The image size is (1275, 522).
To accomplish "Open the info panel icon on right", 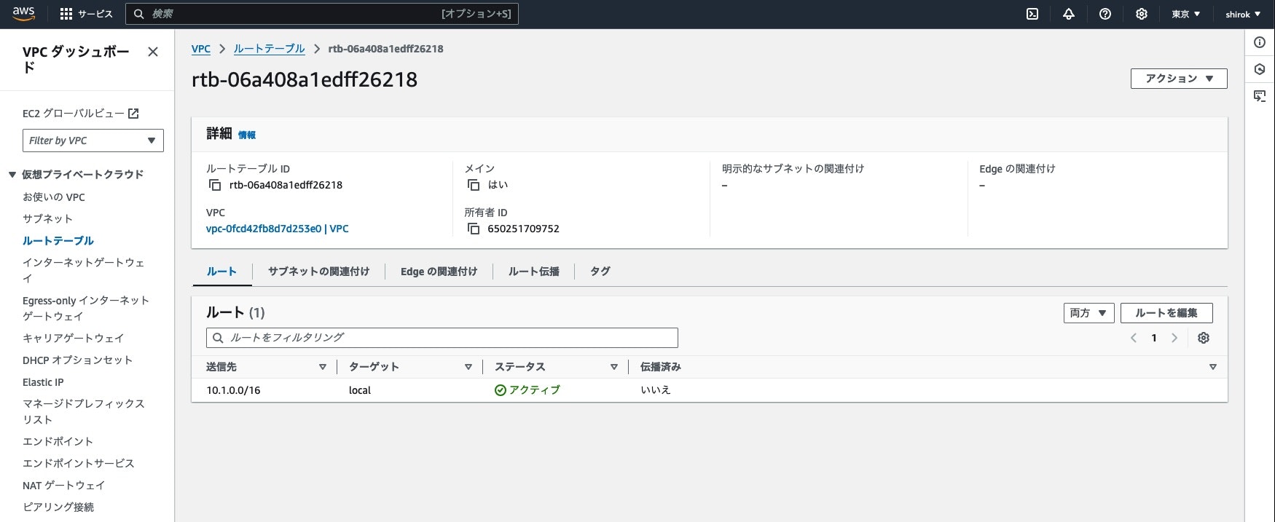I will tap(1260, 42).
